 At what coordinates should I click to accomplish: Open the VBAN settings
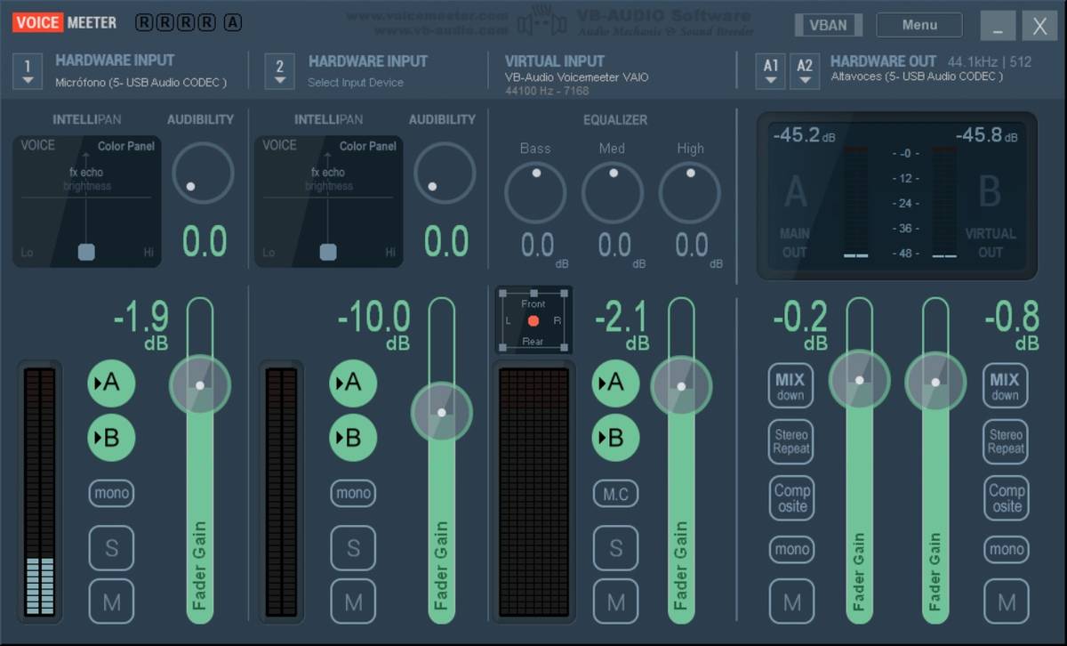[828, 25]
